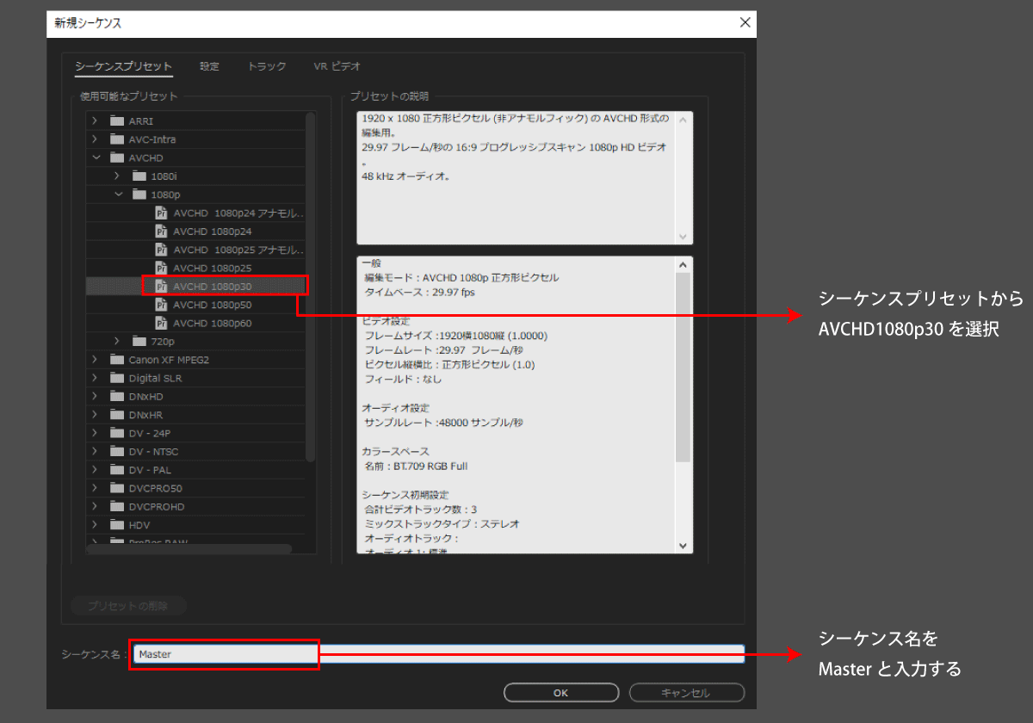Collapse the AVCHD folder chevron

(x=96, y=158)
